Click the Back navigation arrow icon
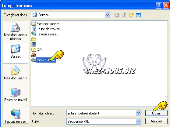 (117, 15)
